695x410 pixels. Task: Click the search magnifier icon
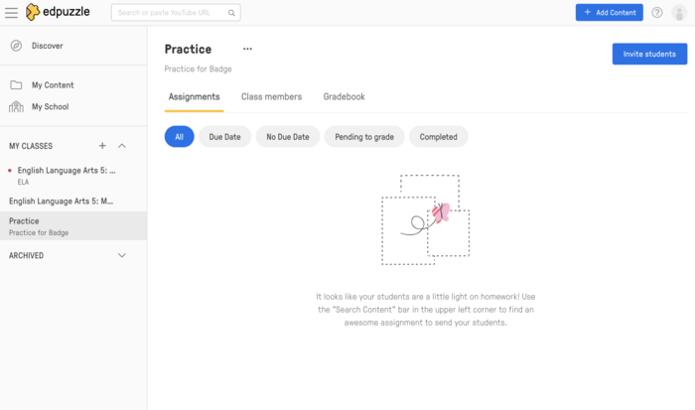coord(231,13)
